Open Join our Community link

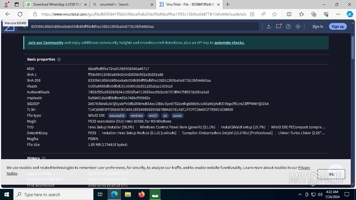(x=46, y=43)
